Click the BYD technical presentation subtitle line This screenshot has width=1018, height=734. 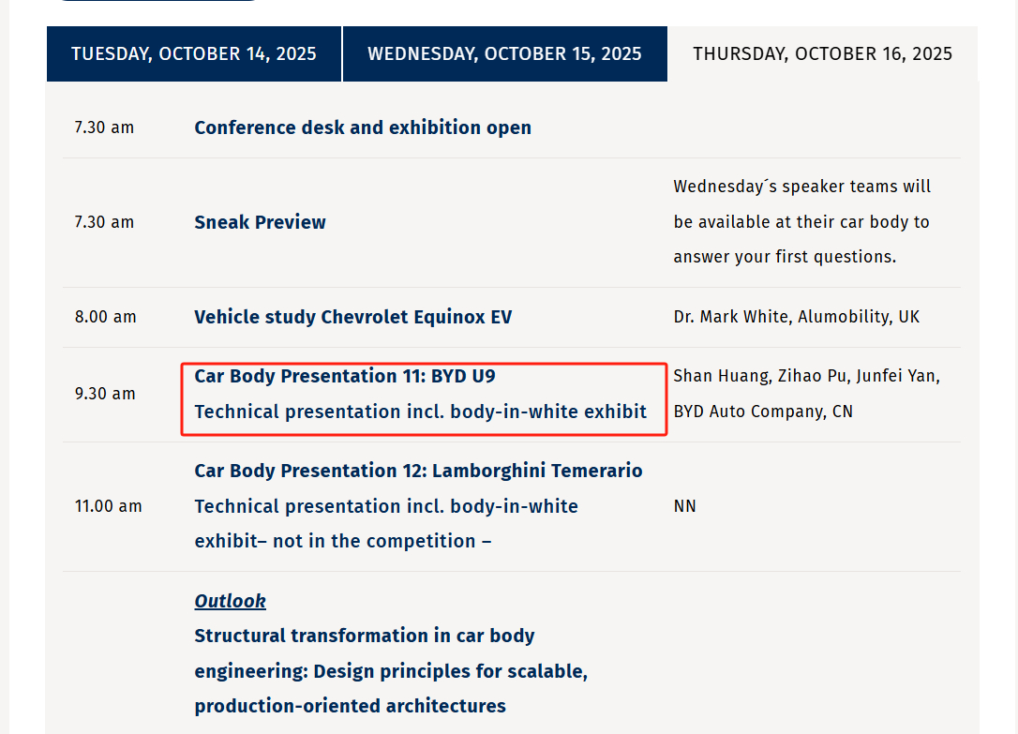click(421, 412)
